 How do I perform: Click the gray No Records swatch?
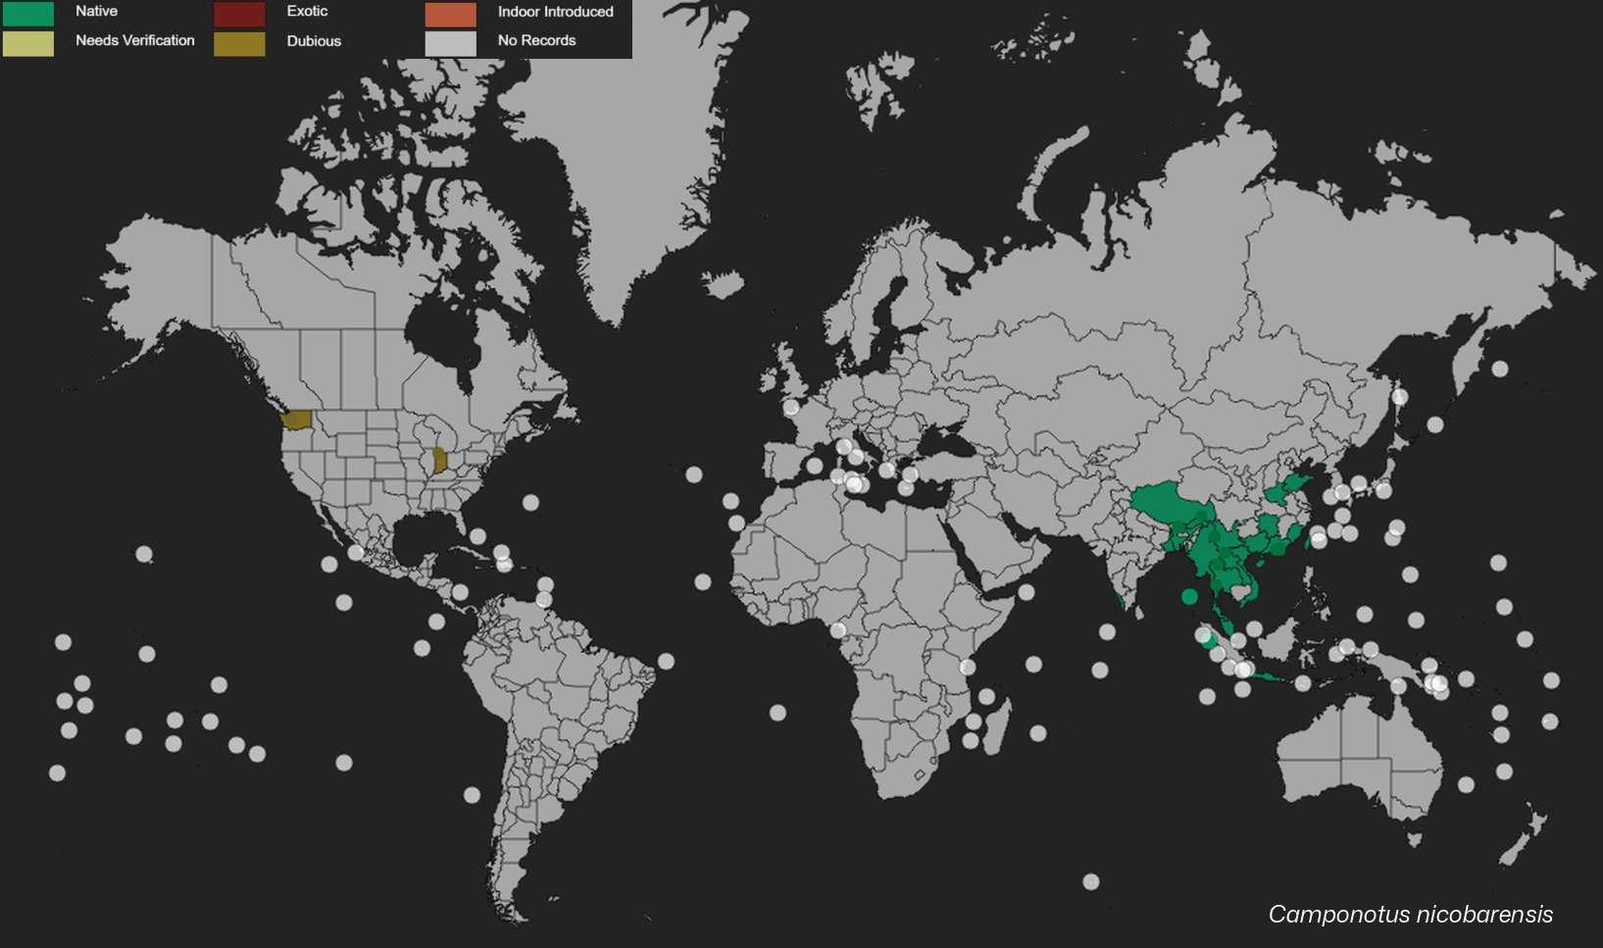click(451, 43)
